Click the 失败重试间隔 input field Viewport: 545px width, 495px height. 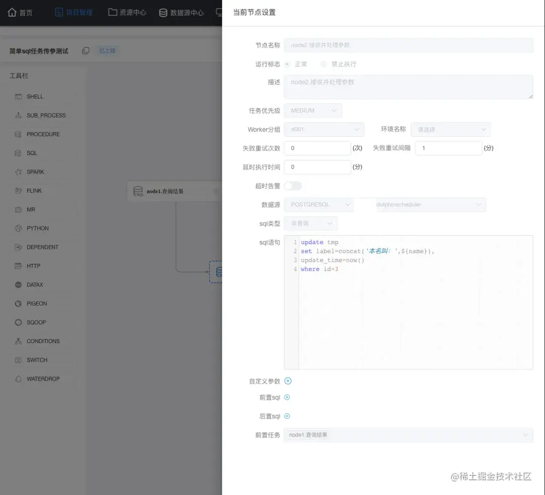point(449,148)
